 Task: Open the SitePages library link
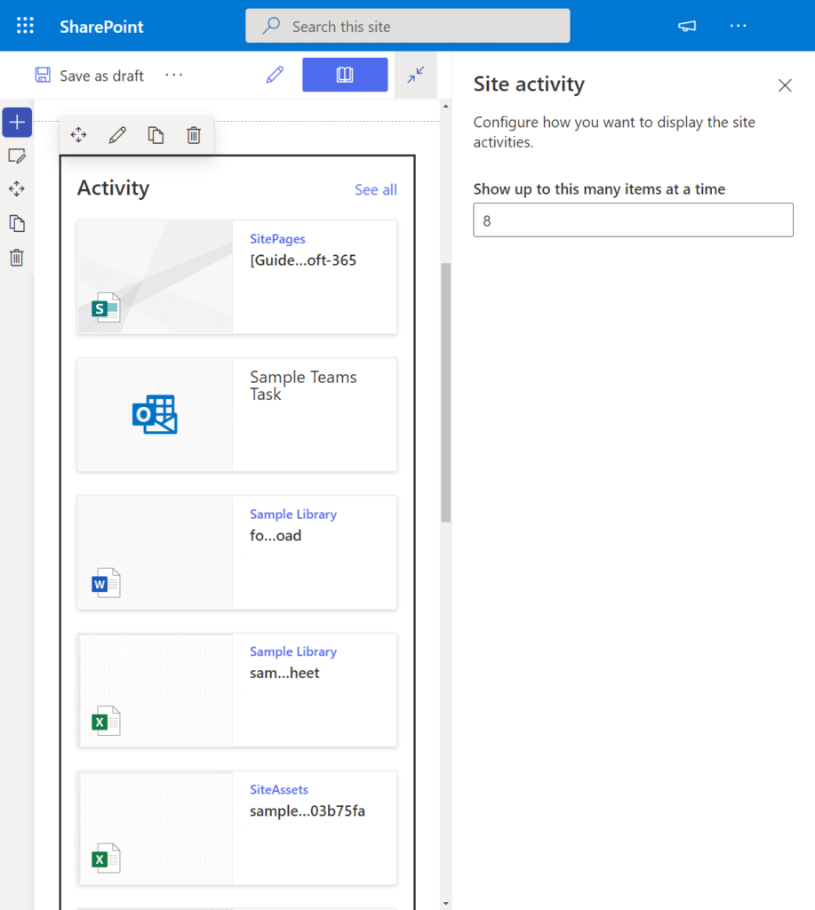[x=277, y=239]
